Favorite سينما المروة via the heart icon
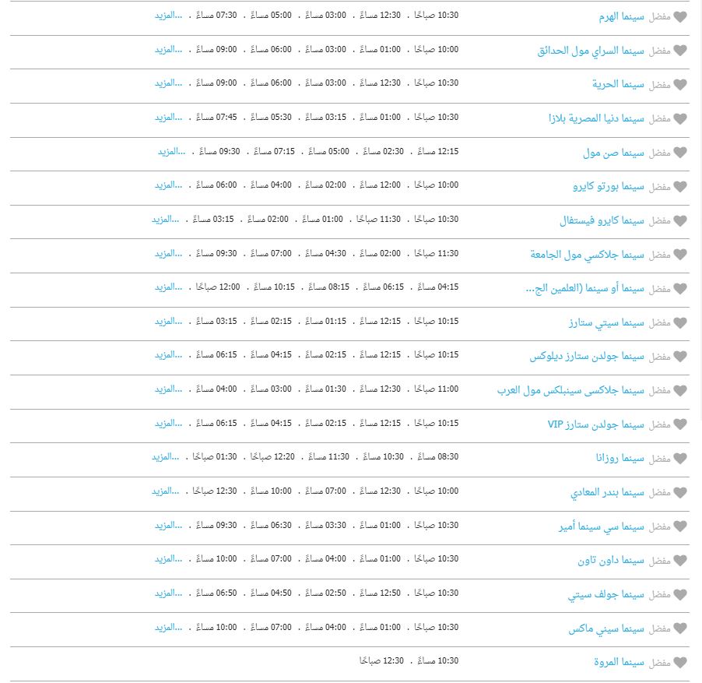Viewport: 702px width, 683px height. pyautogui.click(x=680, y=663)
